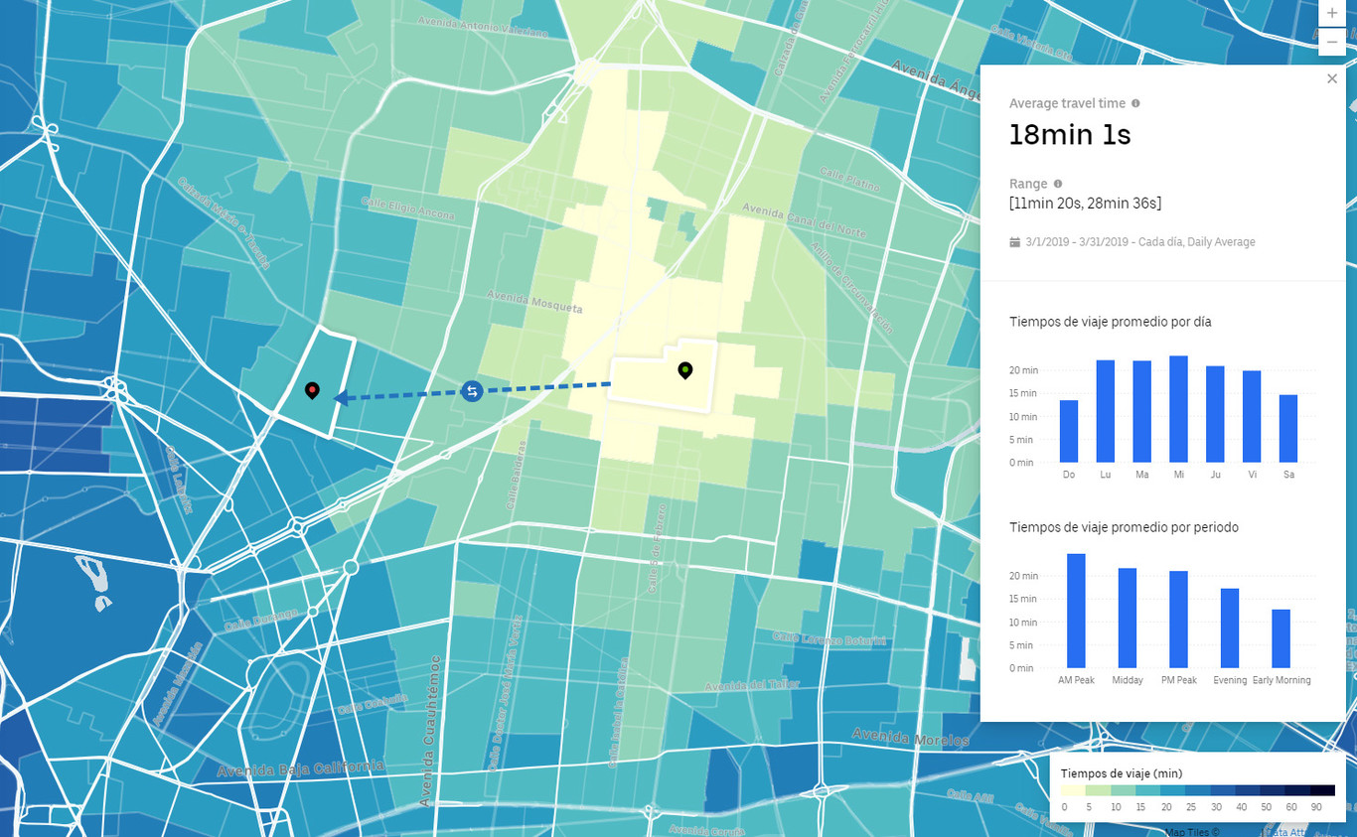Open the Average travel time info tooltip
The height and width of the screenshot is (837, 1357).
tap(1136, 103)
